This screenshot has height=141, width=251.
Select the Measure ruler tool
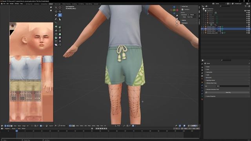point(60,19)
